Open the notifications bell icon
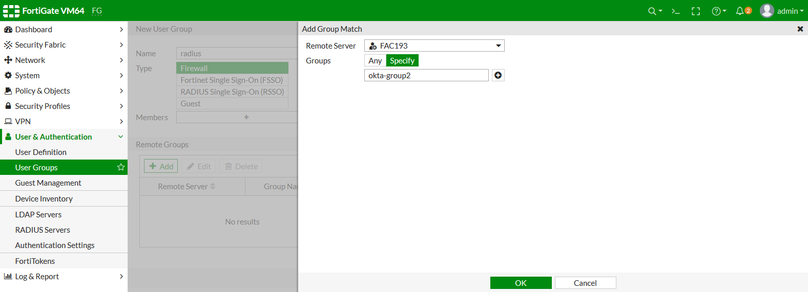The width and height of the screenshot is (808, 292). [740, 11]
